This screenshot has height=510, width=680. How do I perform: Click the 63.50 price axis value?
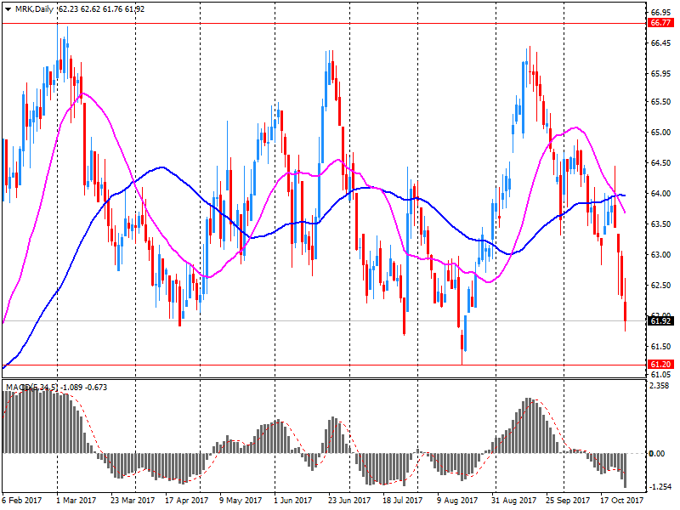pyautogui.click(x=660, y=224)
